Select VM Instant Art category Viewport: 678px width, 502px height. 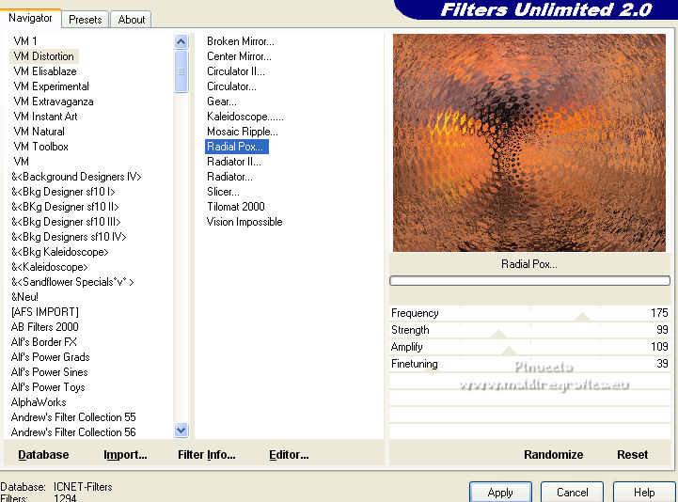(45, 117)
